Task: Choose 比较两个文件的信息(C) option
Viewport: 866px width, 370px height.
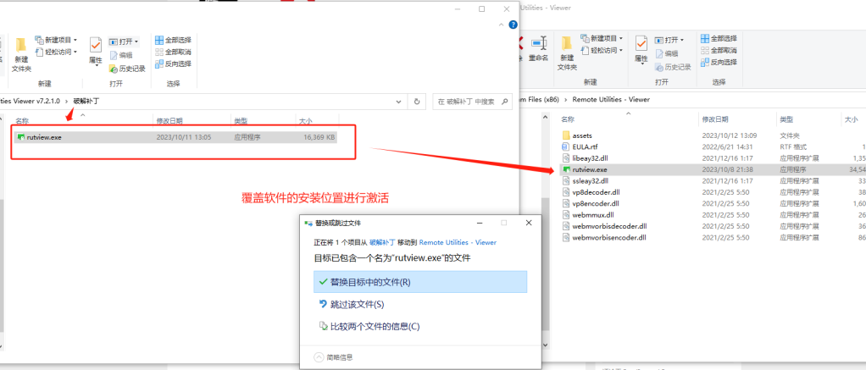Action: (420, 326)
